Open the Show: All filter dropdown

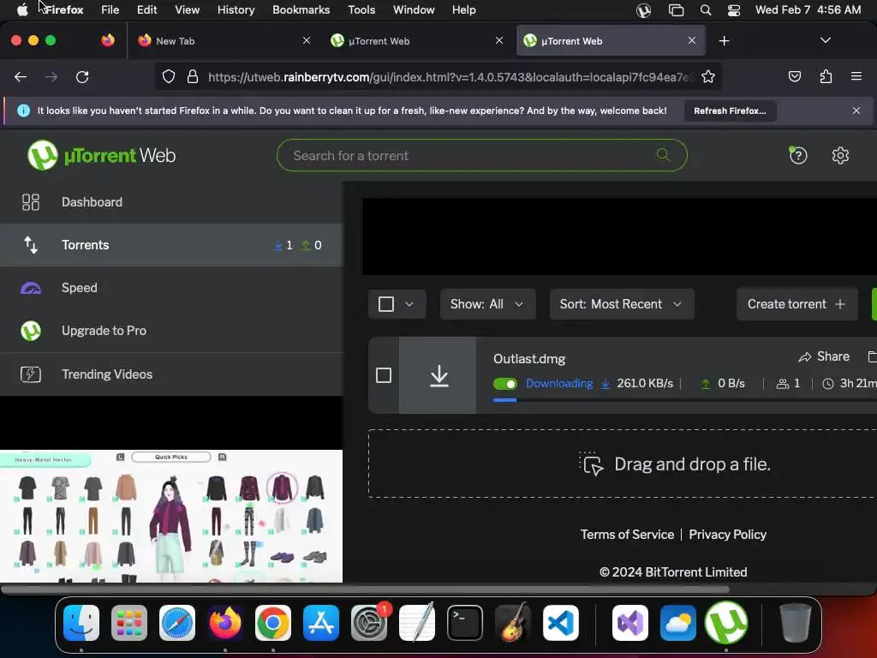coord(487,304)
